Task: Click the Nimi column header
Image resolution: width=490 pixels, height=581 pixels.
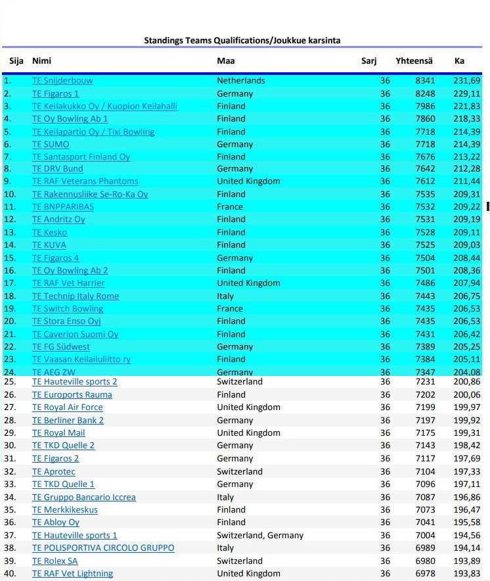Action: pos(41,61)
